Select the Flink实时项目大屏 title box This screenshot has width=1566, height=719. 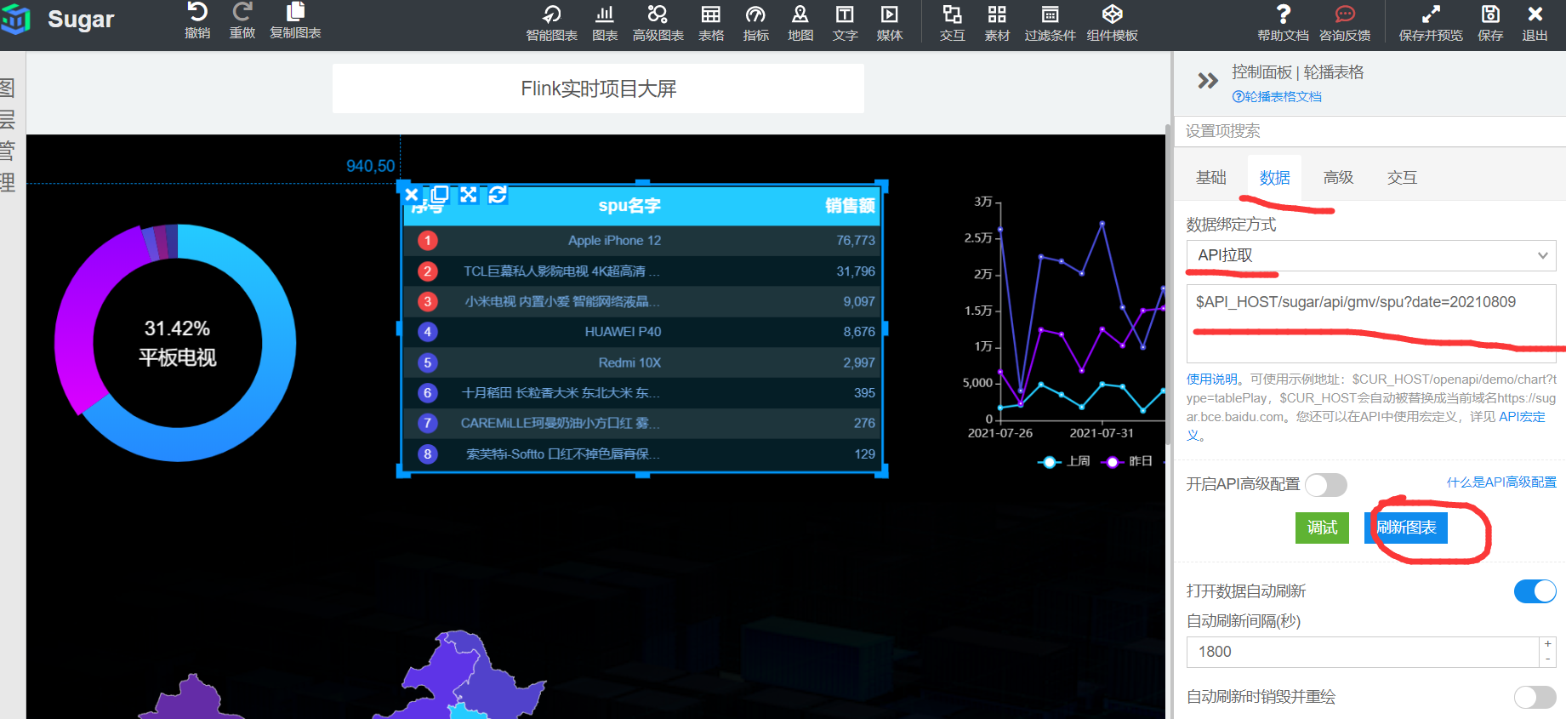coord(598,88)
